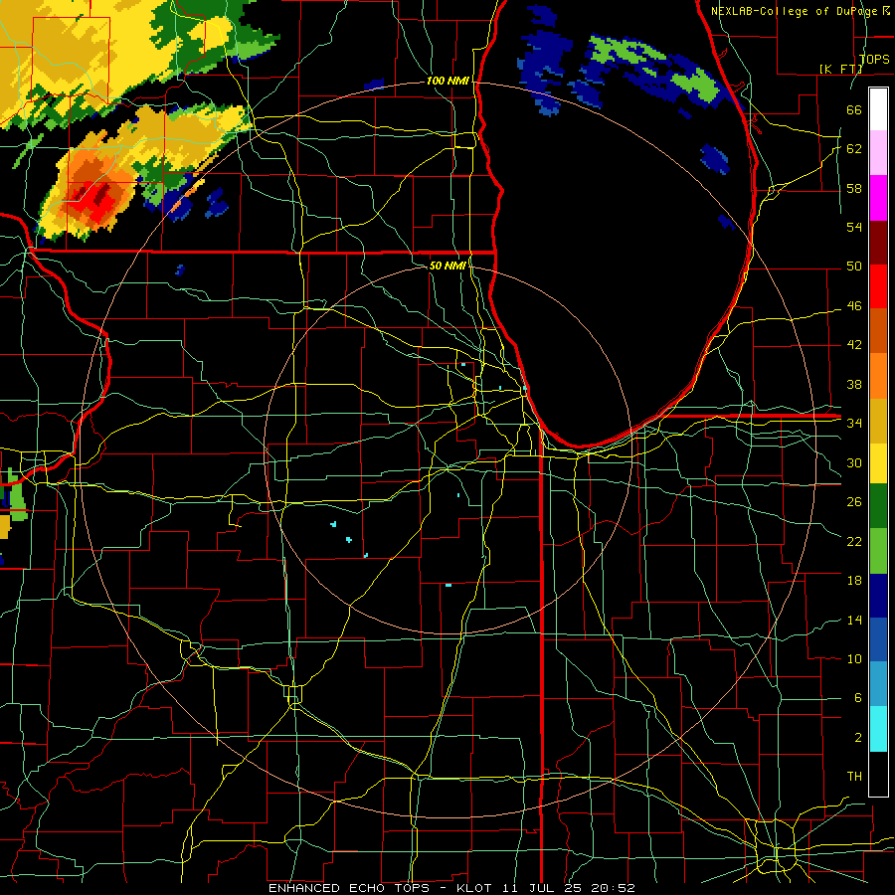Click the NEXLAB-College of DuPage label

click(800, 11)
